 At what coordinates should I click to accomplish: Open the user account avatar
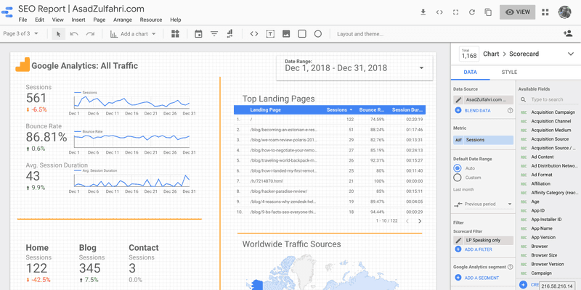coord(565,12)
